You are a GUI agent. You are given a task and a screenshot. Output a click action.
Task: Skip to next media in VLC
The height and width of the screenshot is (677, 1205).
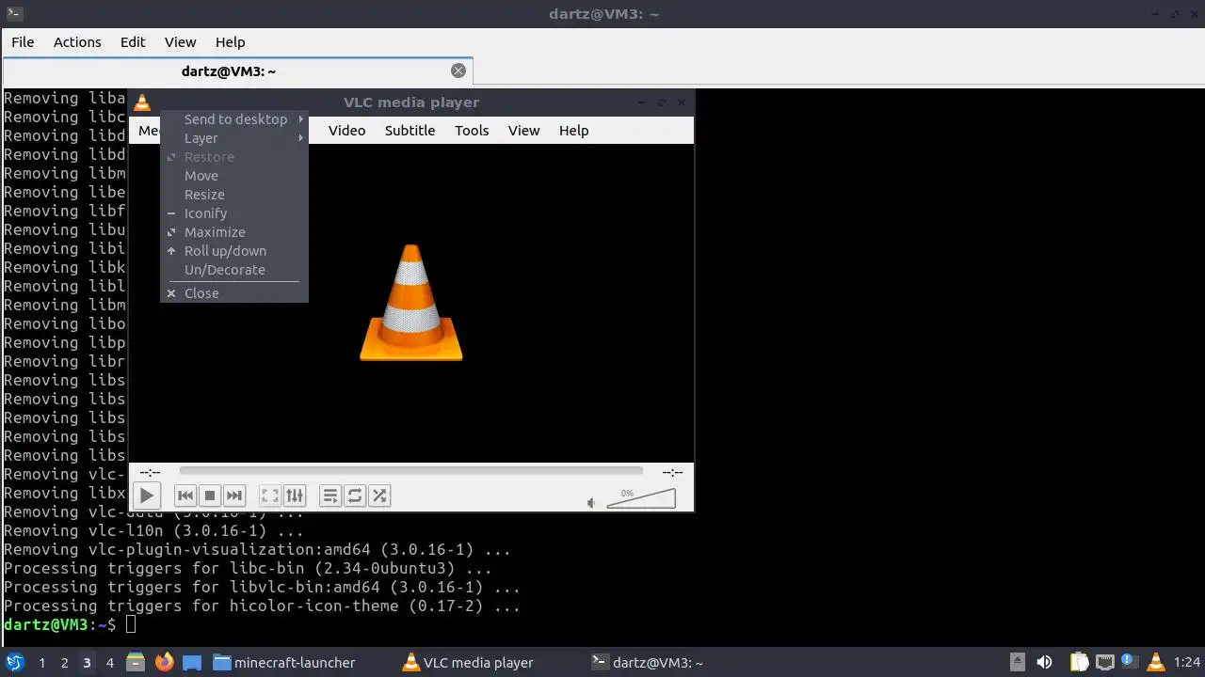234,496
